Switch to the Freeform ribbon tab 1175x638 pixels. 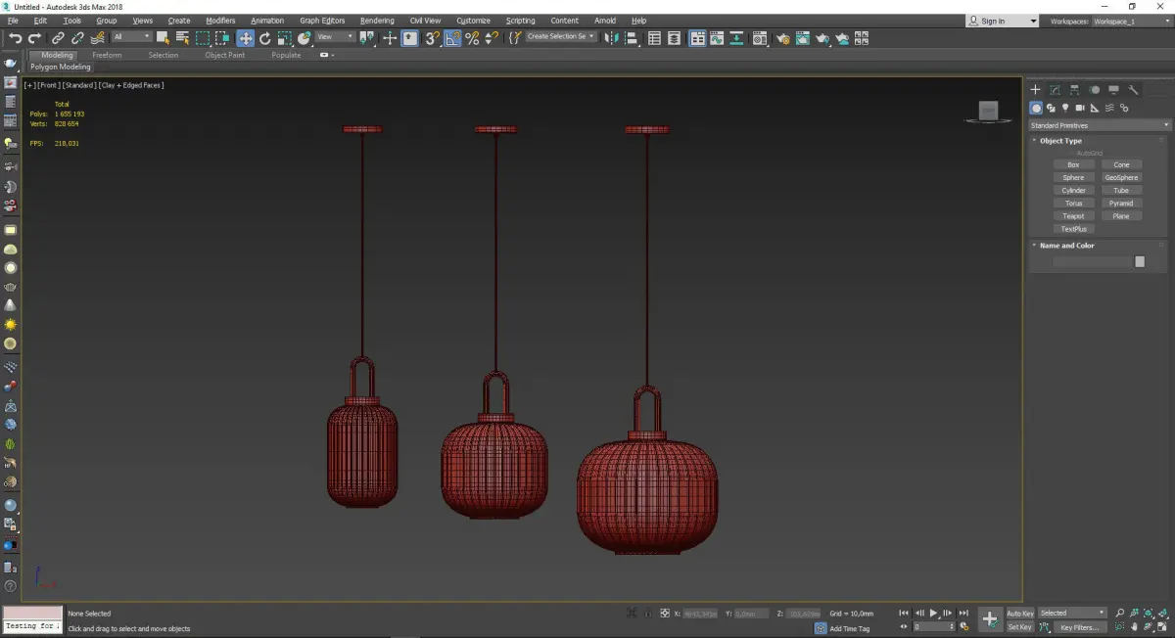click(107, 55)
